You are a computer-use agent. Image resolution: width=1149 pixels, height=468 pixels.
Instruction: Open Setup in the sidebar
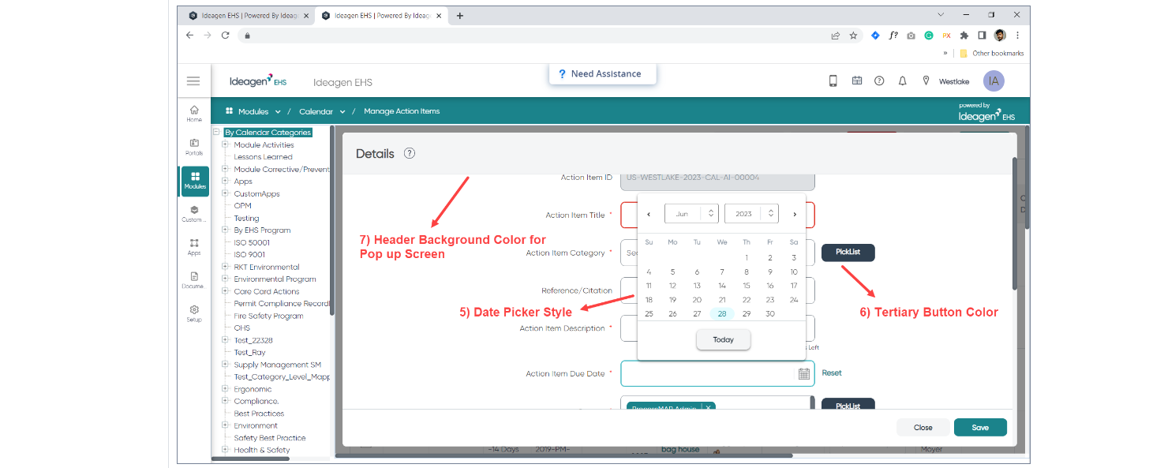pyautogui.click(x=194, y=313)
